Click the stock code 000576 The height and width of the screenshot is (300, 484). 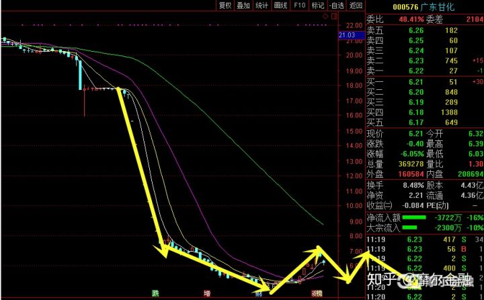[x=405, y=7]
